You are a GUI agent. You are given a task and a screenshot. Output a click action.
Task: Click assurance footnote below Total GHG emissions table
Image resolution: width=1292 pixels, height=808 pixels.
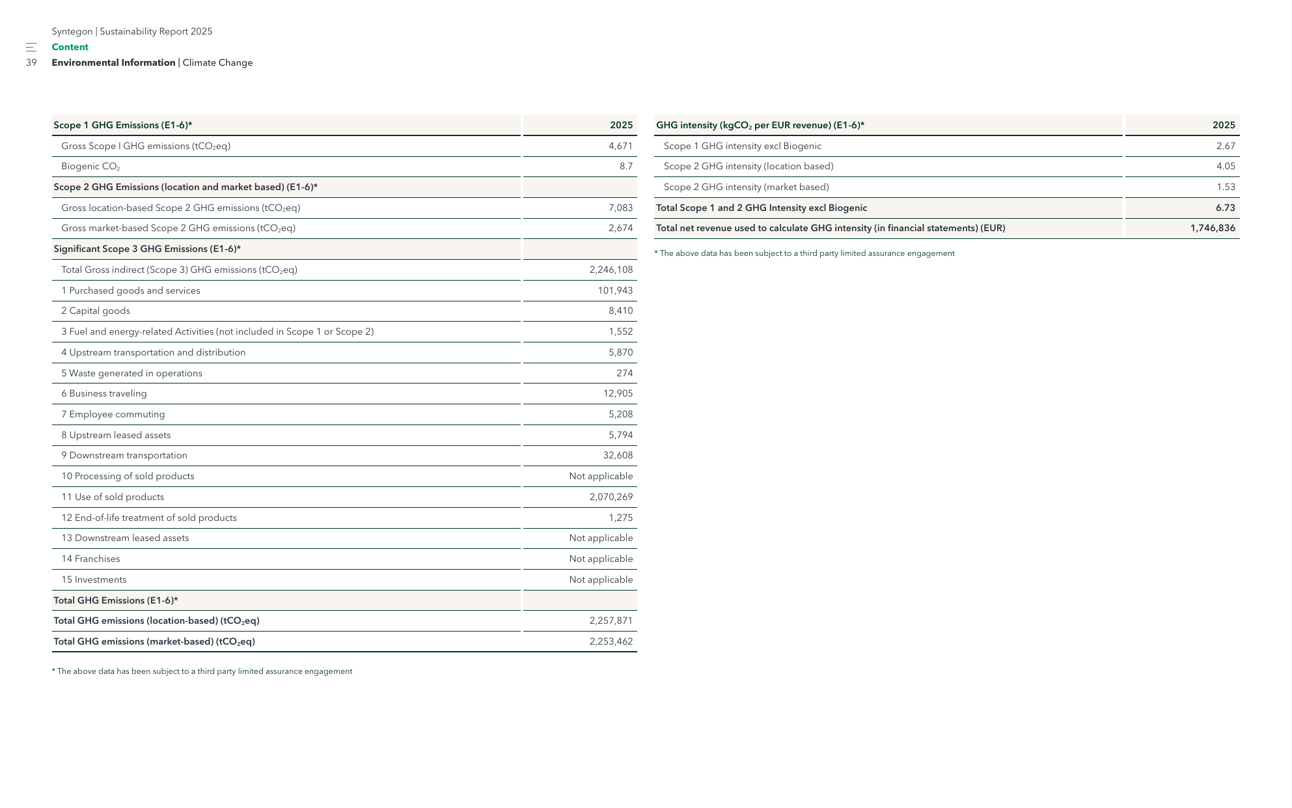pos(202,671)
